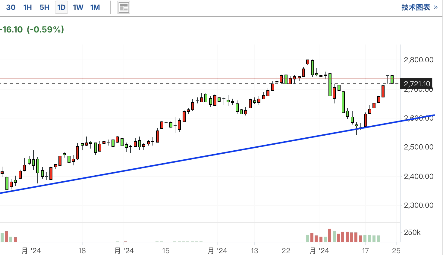Viewport: 443px width, 255px height.
Task: Switch to the 5H timeframe
Action: click(44, 7)
